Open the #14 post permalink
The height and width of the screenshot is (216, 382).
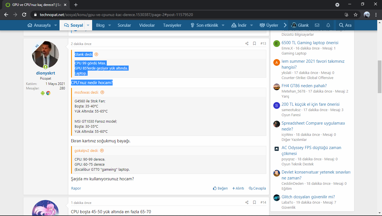263,202
